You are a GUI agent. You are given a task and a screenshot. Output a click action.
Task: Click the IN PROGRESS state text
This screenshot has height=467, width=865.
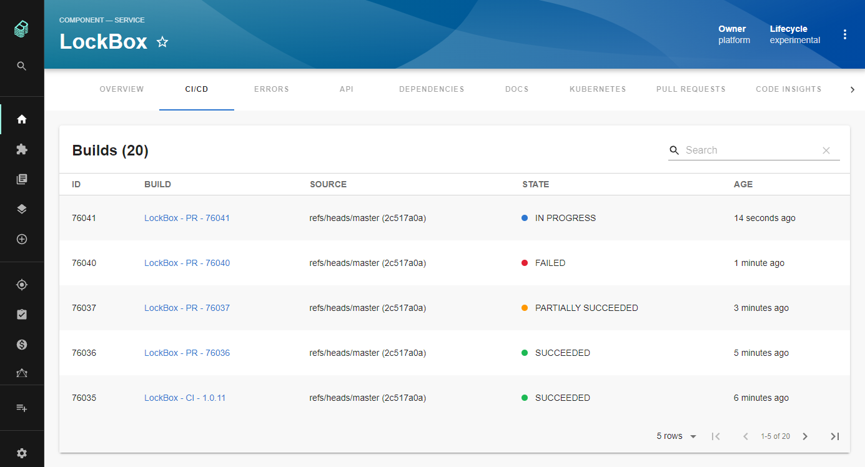565,218
